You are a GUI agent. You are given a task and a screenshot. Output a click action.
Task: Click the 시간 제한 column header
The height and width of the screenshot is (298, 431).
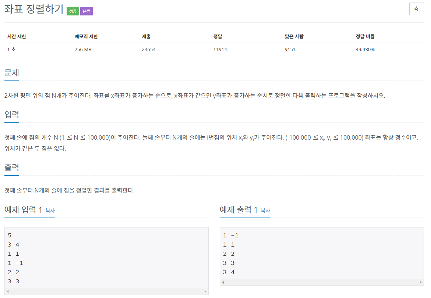(x=17, y=36)
